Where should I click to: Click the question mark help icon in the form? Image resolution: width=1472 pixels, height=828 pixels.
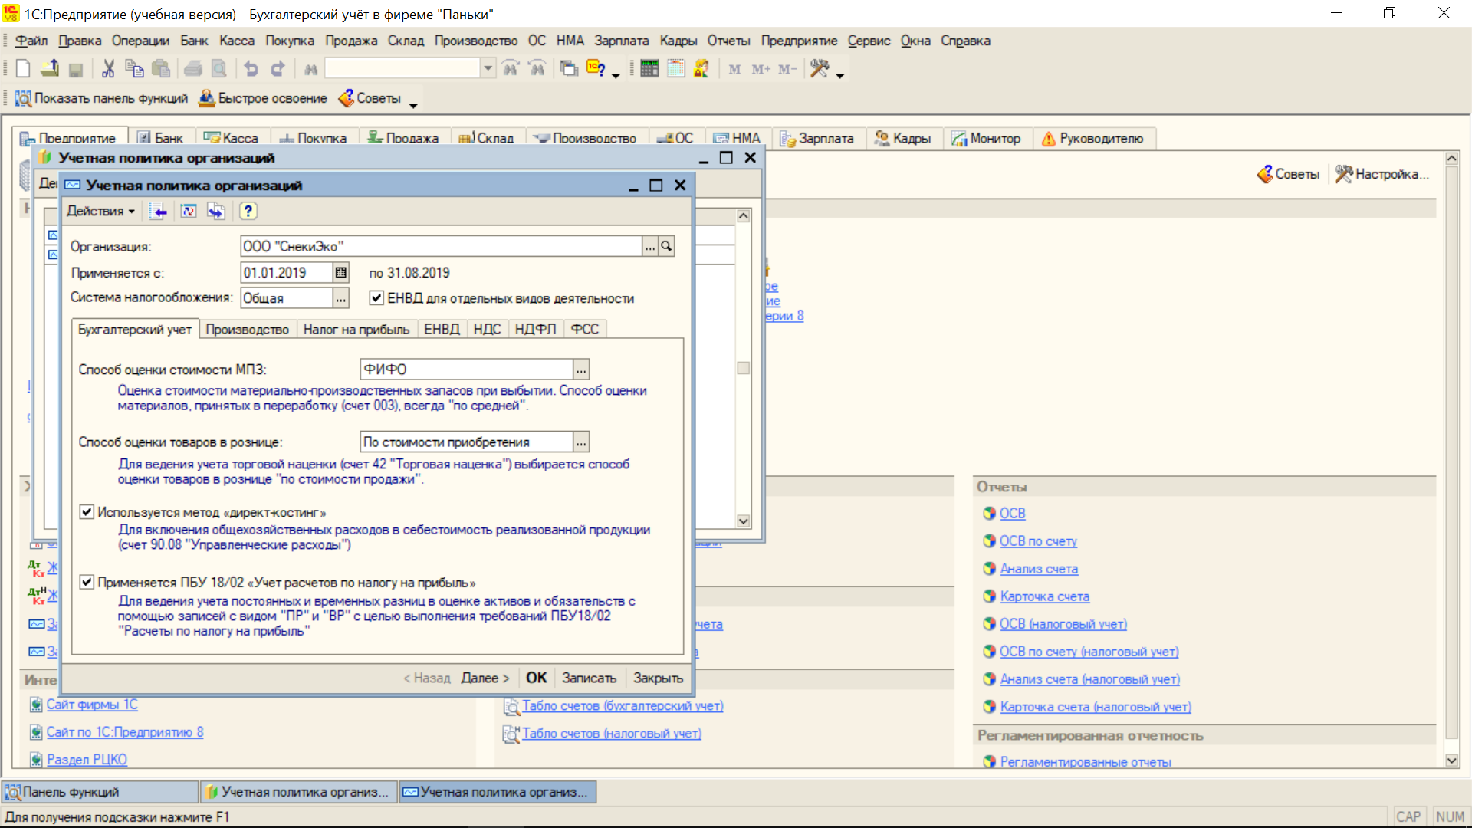[x=248, y=212]
